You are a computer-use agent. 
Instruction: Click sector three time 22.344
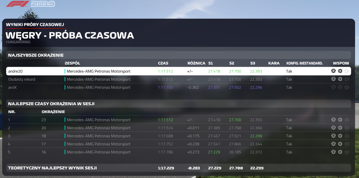coord(256,144)
